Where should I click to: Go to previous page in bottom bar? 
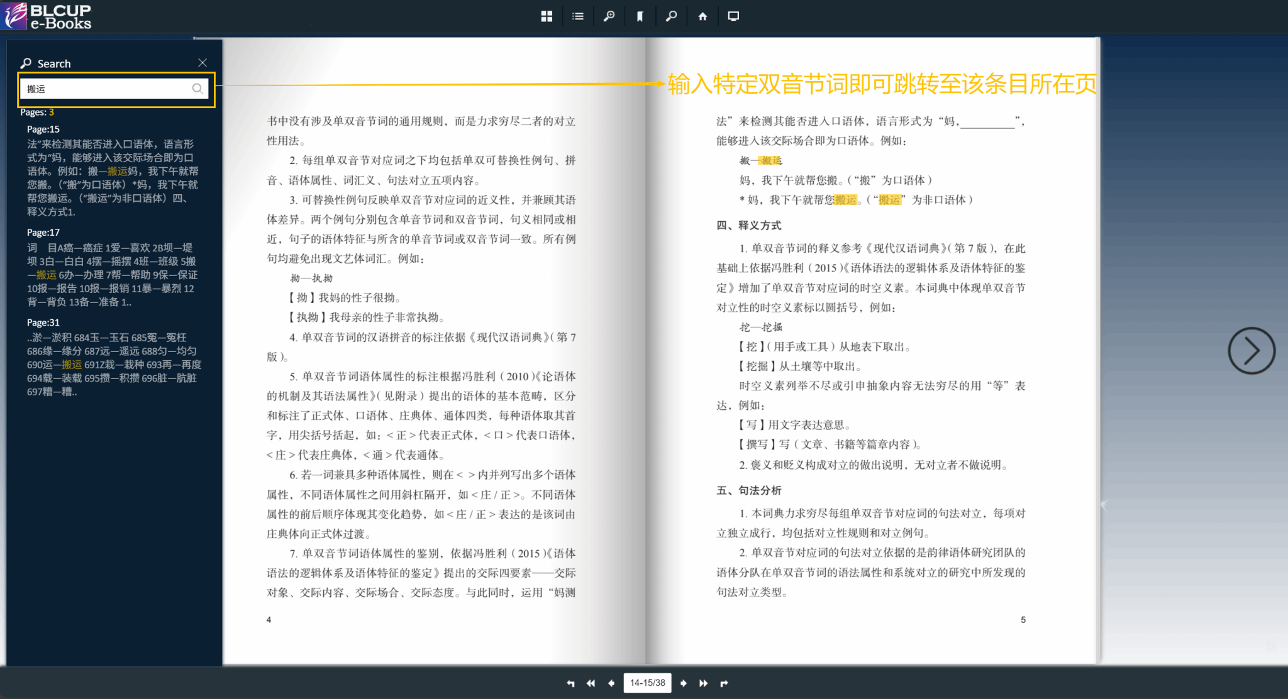tap(611, 683)
